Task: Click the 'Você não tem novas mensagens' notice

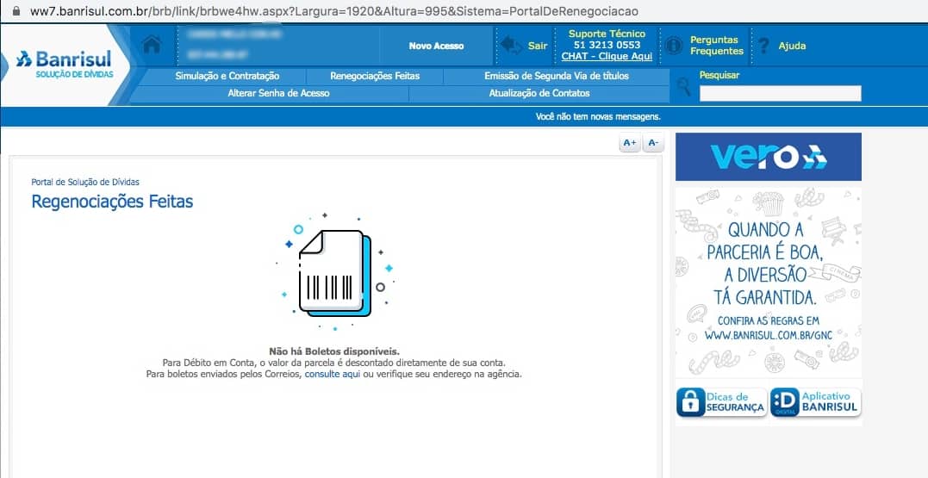Action: [x=598, y=116]
